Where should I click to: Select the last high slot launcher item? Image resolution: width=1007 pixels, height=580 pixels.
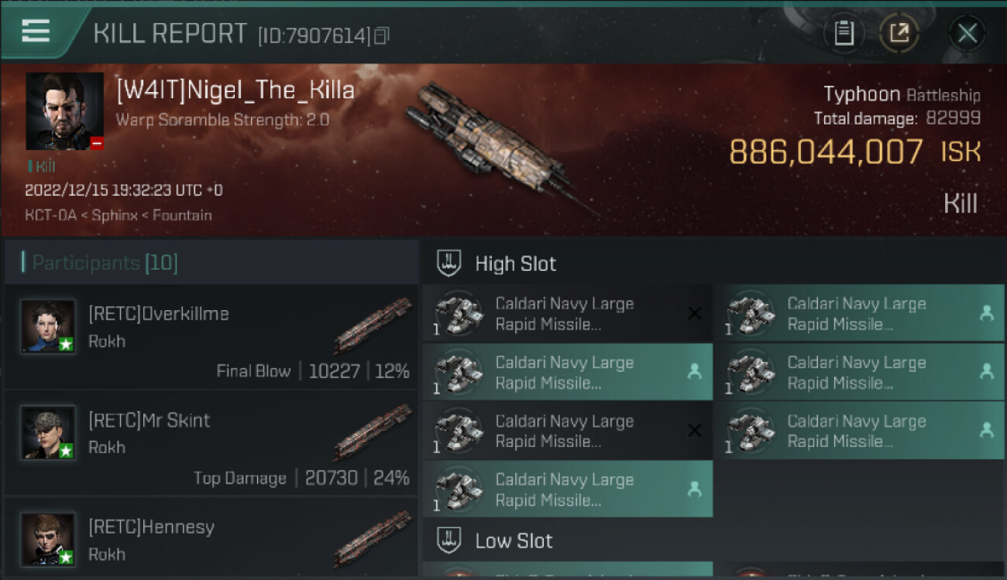[567, 490]
